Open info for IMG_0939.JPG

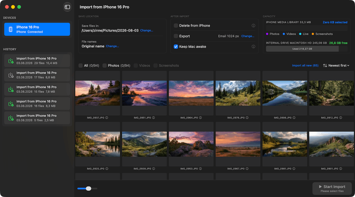click(153, 169)
